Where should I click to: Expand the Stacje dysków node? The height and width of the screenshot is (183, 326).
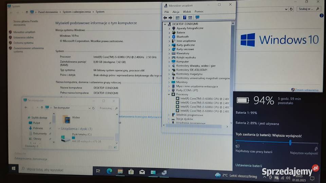coord(169,119)
